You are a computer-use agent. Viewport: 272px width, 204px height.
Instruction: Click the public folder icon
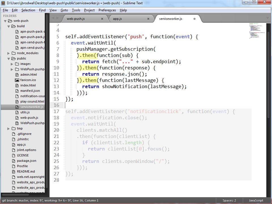[x=14, y=58]
